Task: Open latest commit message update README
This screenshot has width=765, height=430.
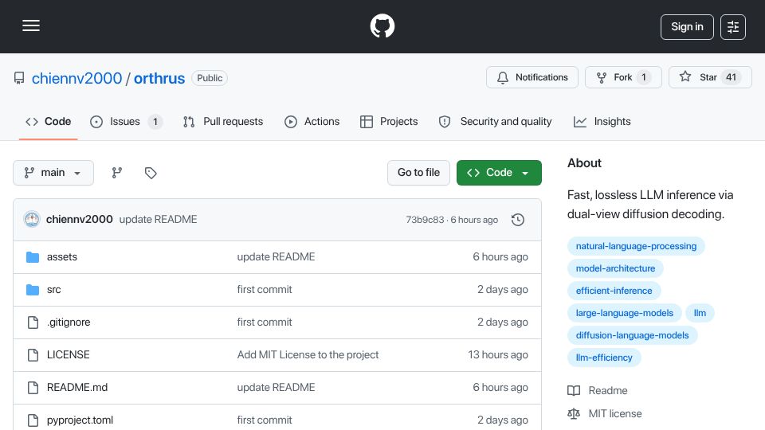Action: 158,220
